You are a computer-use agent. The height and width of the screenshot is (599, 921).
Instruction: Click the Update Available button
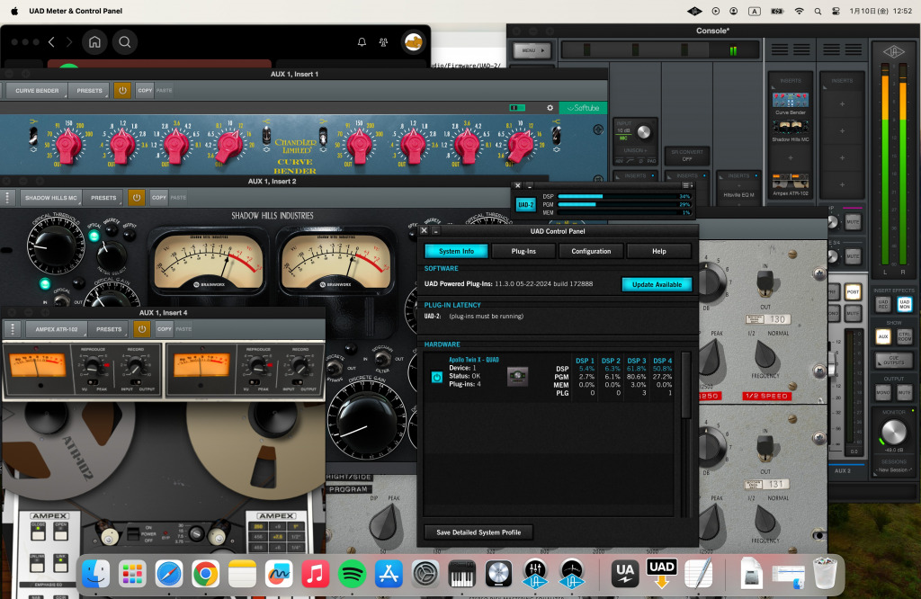pos(657,284)
